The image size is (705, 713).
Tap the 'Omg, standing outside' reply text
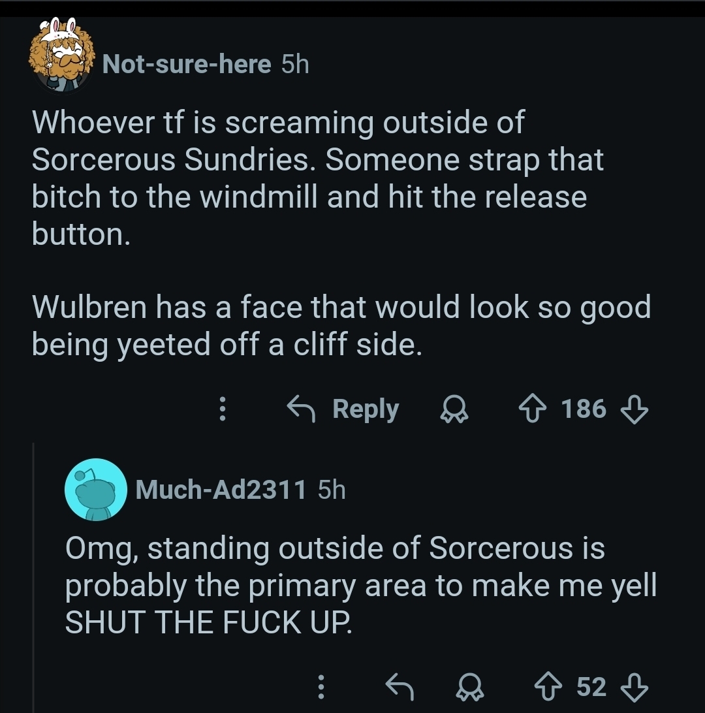coord(359,585)
